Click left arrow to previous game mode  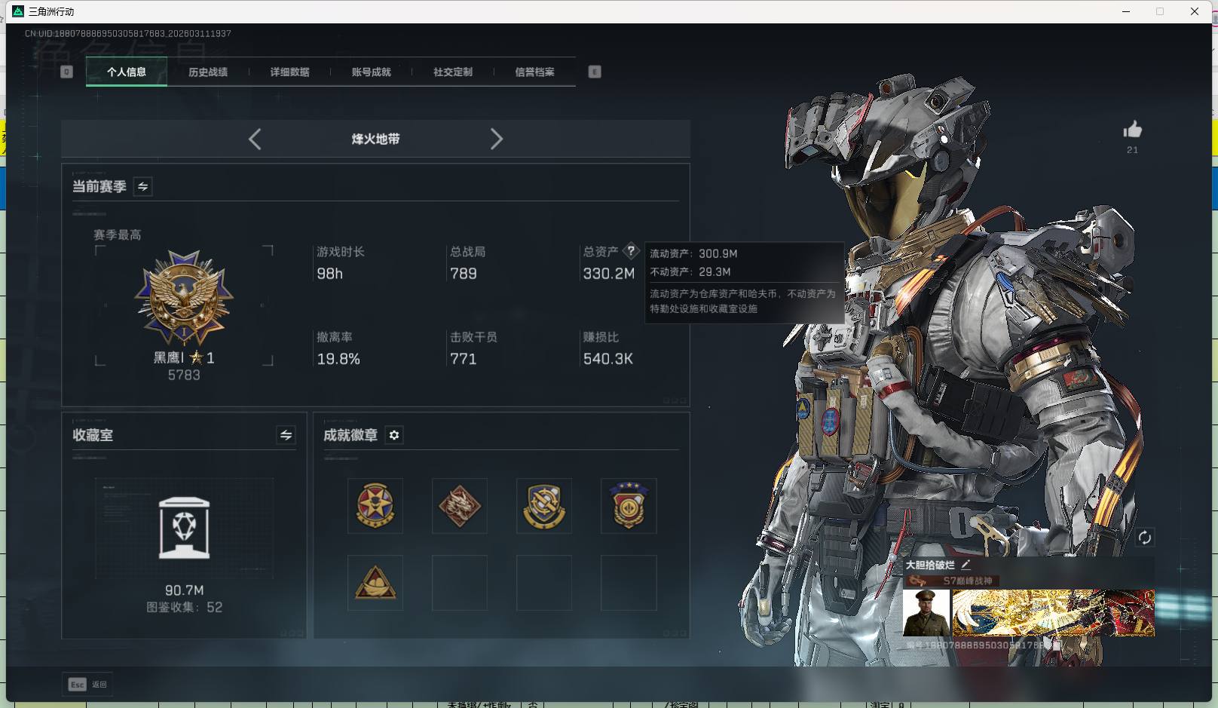(x=254, y=139)
